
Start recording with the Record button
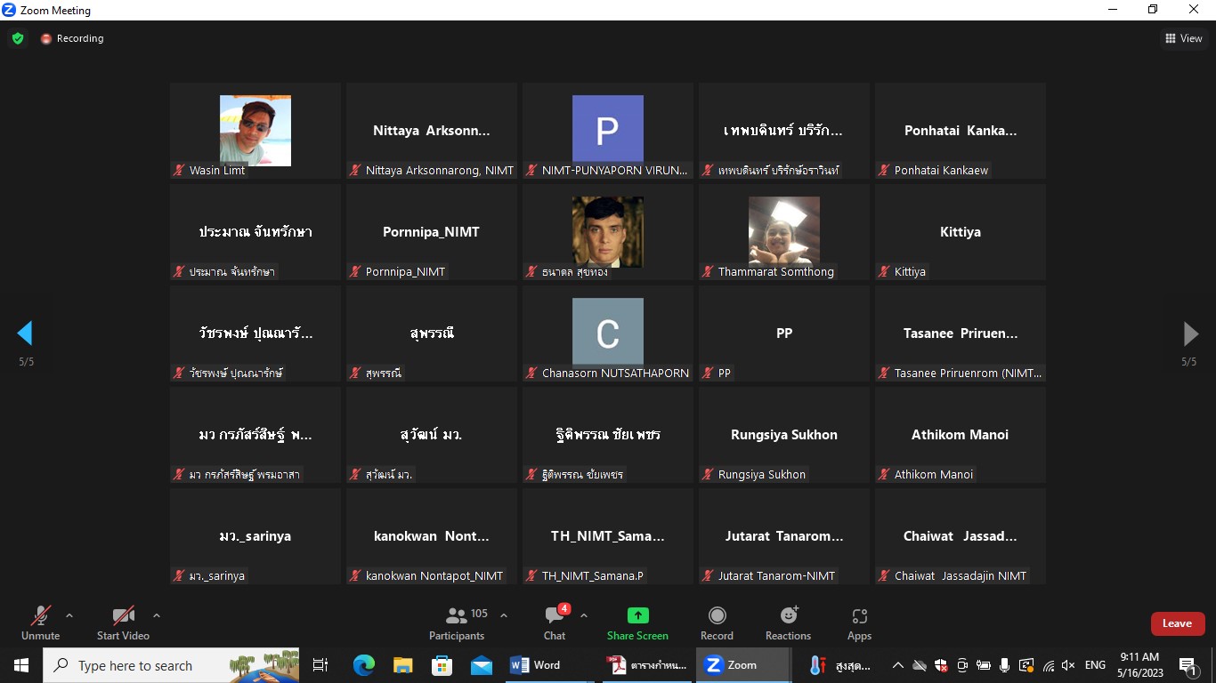point(717,623)
